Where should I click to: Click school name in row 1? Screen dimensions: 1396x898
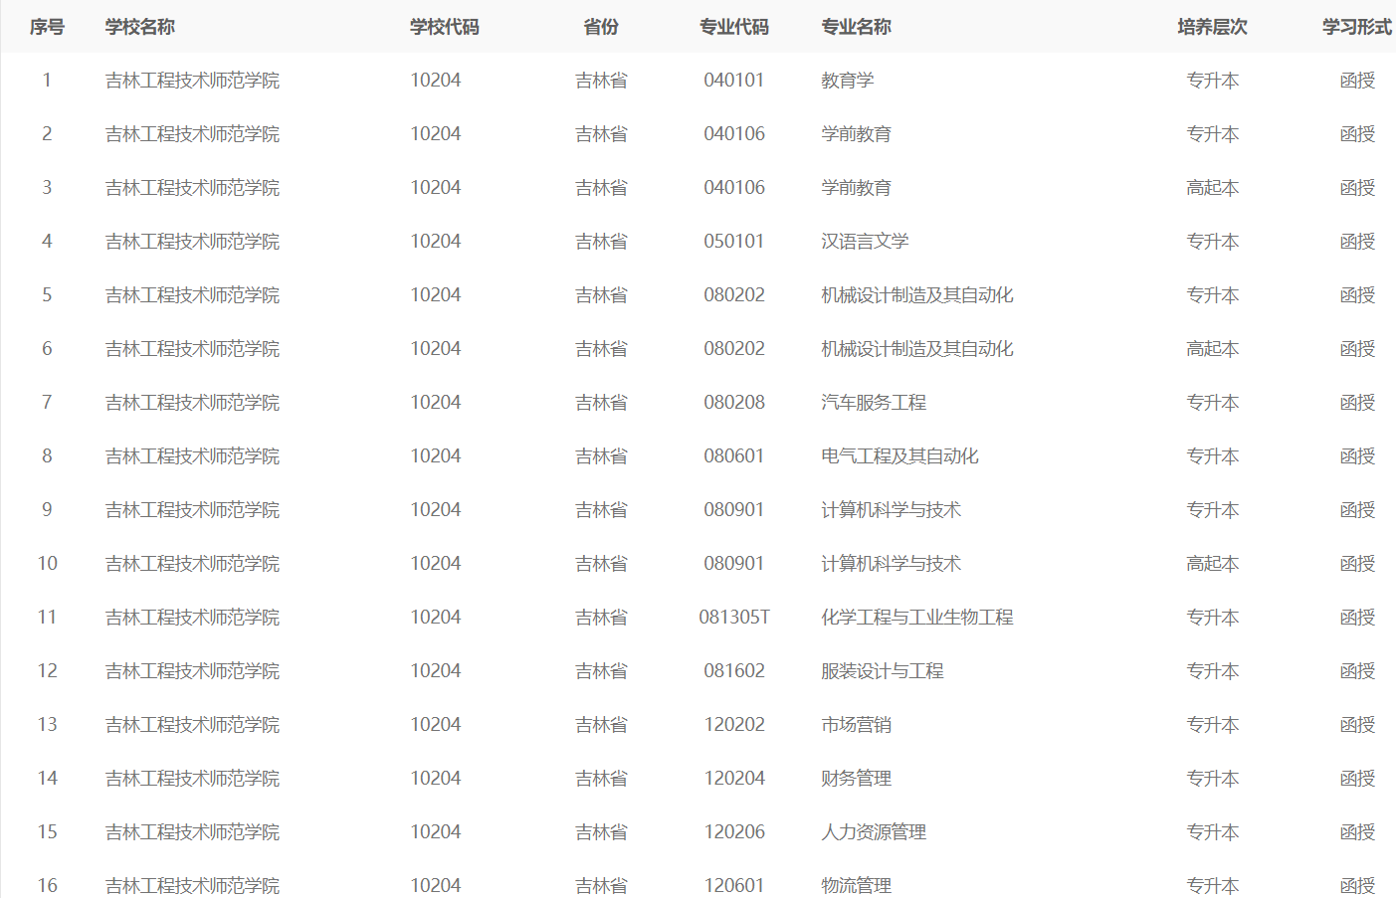tap(192, 81)
